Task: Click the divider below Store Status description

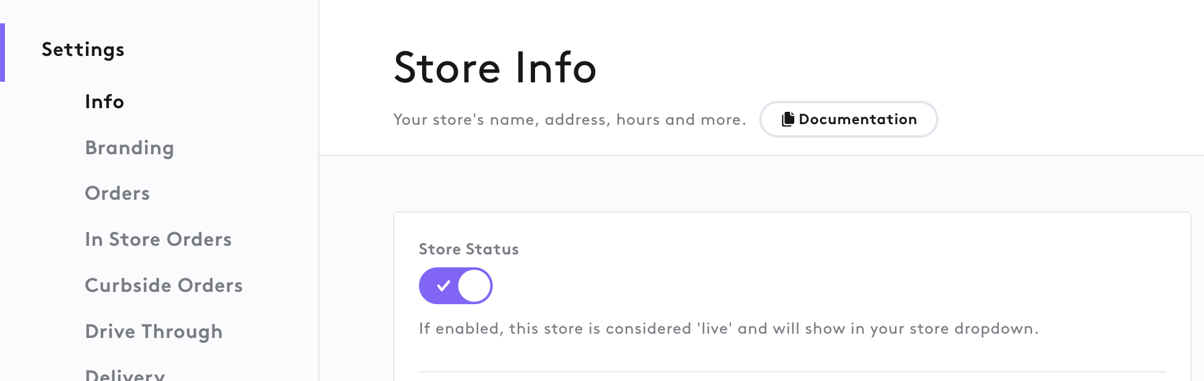Action: pos(792,372)
